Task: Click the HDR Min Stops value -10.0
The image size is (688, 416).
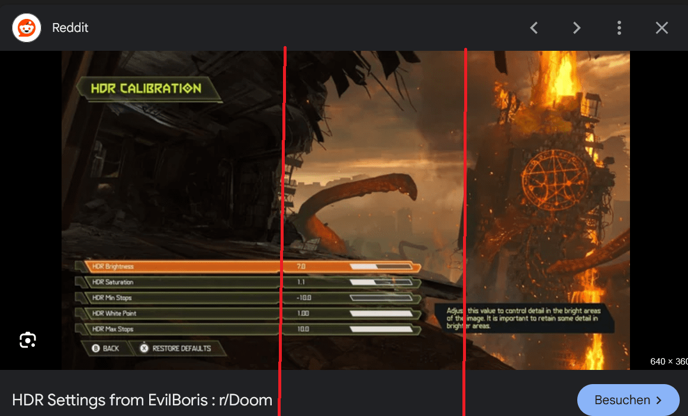Action: 304,298
